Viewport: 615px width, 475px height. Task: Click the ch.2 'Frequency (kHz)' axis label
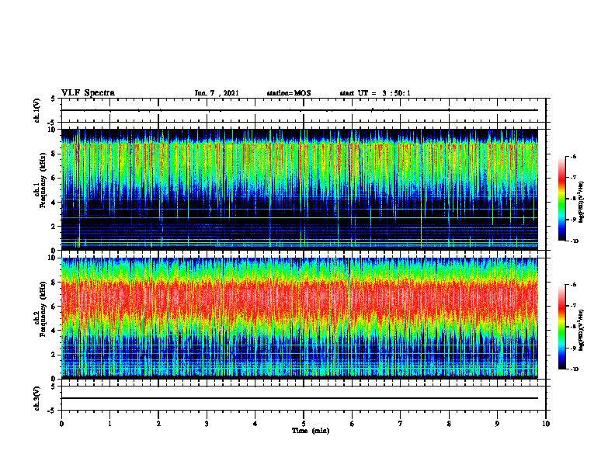click(x=43, y=309)
